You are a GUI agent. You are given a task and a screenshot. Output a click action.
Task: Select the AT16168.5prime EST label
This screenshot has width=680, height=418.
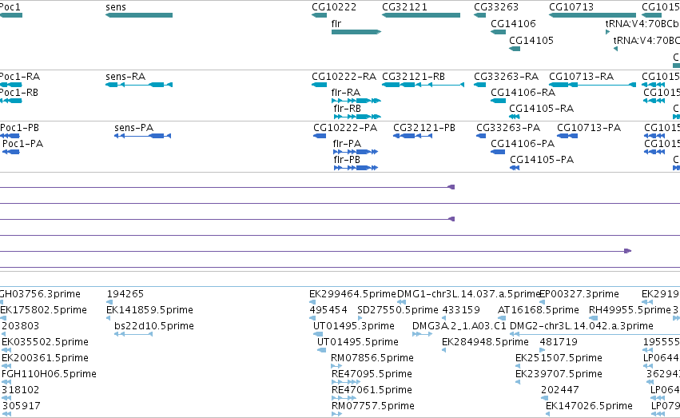pyautogui.click(x=539, y=310)
